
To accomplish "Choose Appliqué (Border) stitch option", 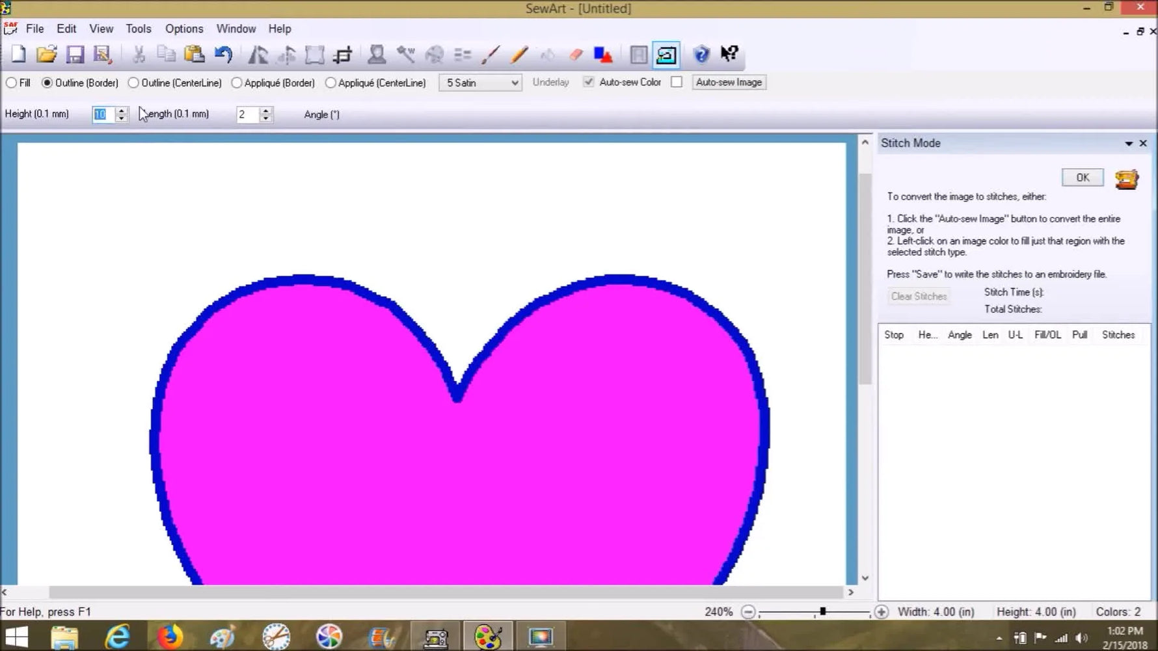I will [x=237, y=83].
